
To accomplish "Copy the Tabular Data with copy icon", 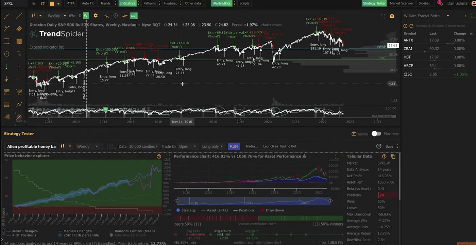I will point(393,157).
